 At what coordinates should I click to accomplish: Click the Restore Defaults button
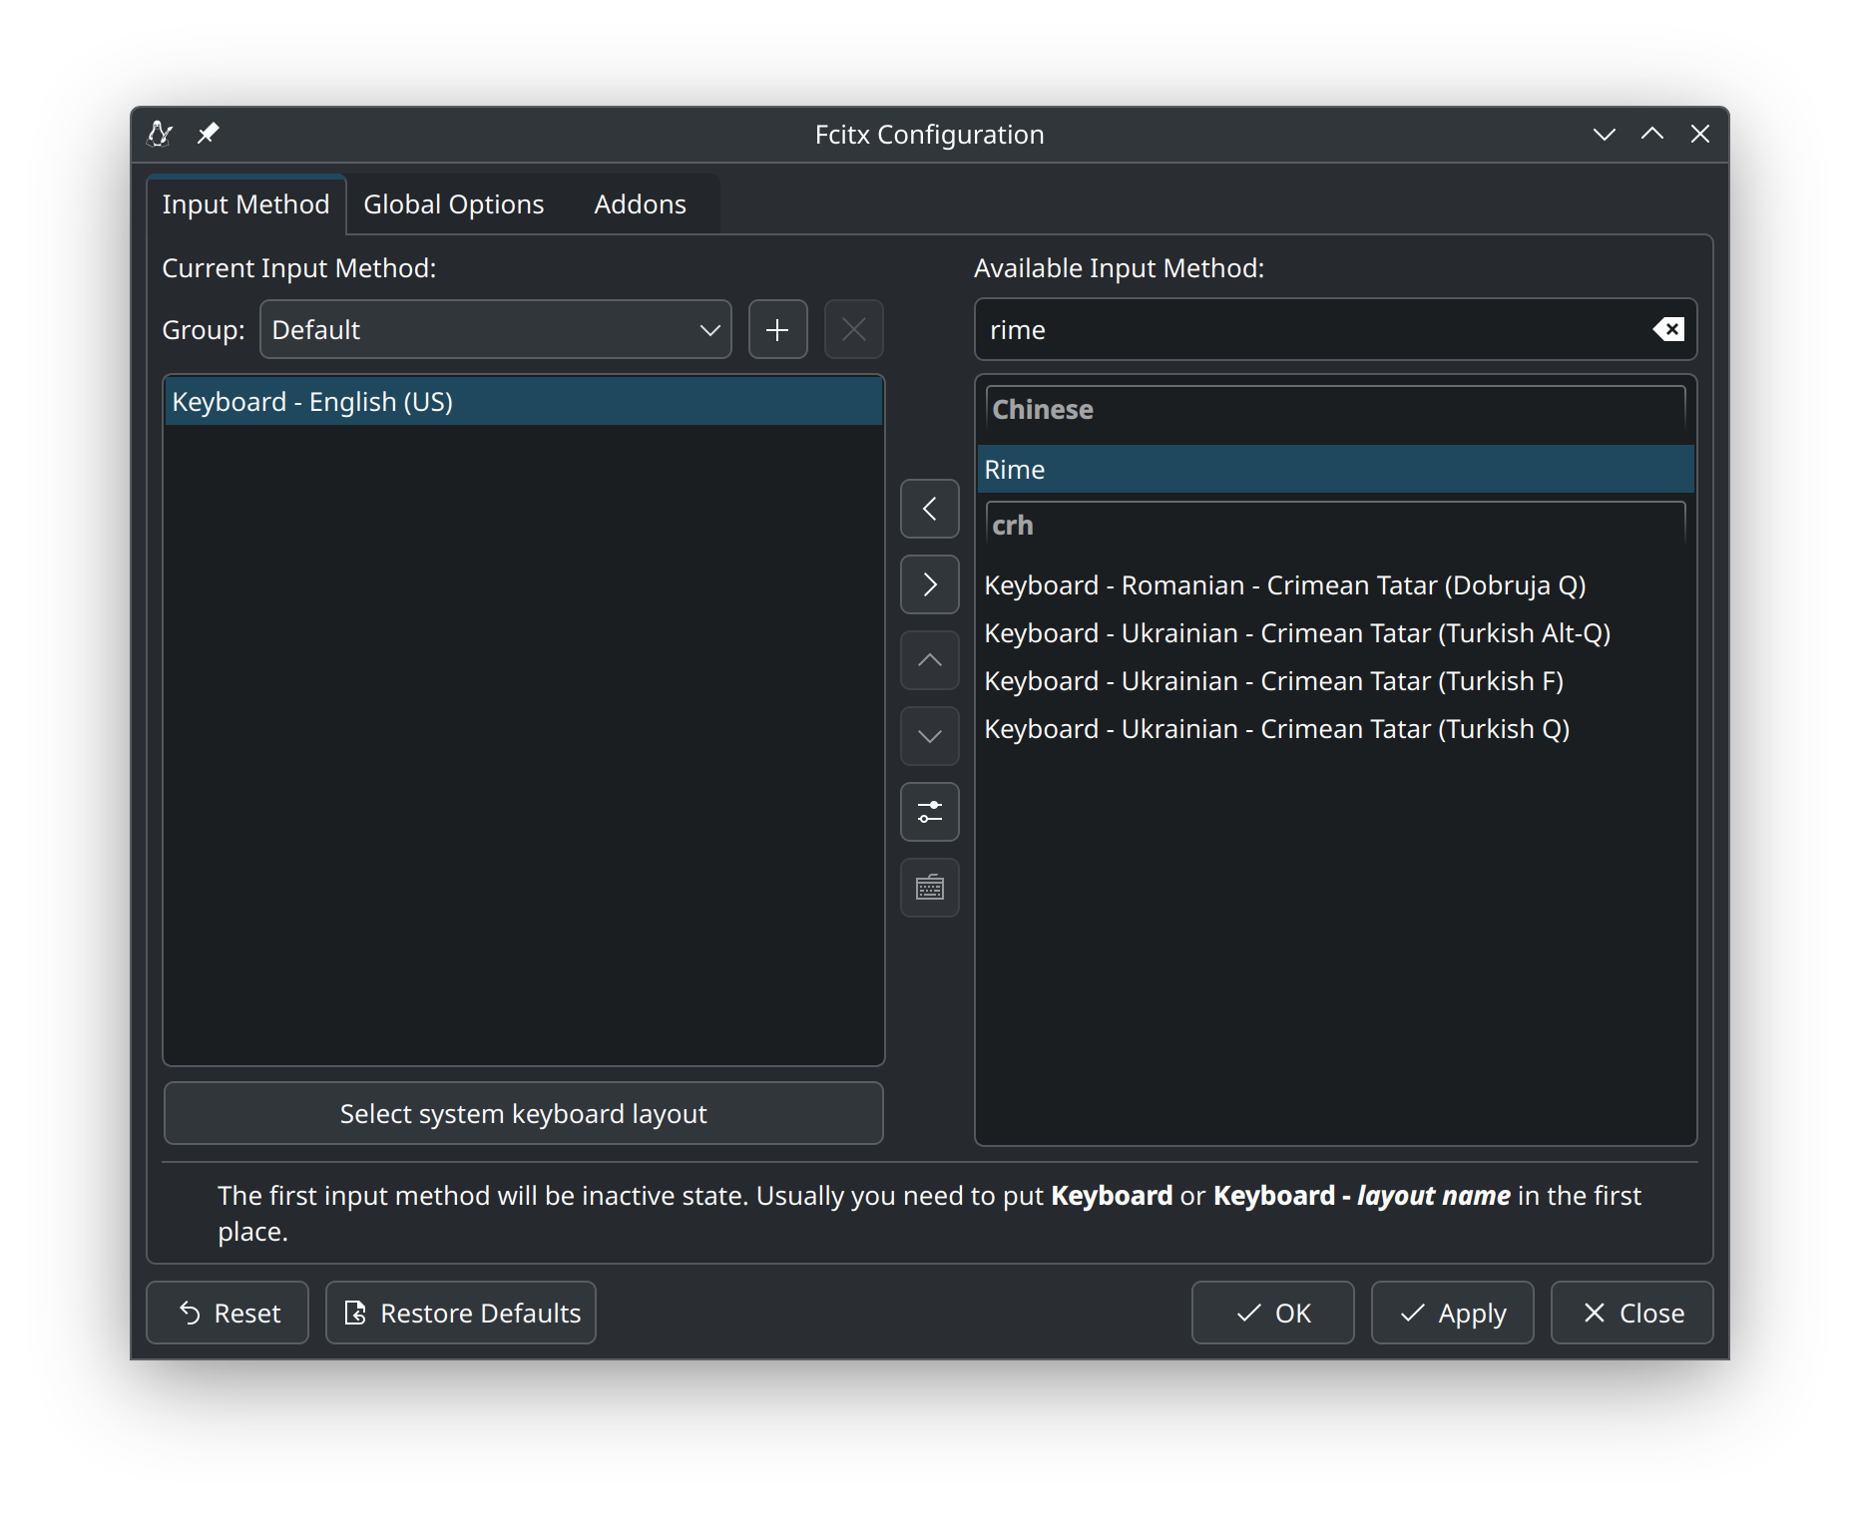pos(460,1313)
